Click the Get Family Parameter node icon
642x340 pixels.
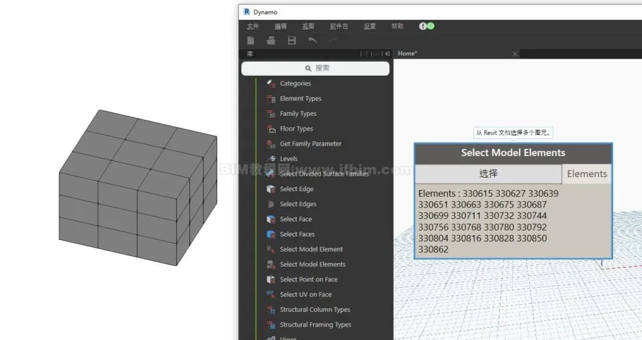point(271,144)
